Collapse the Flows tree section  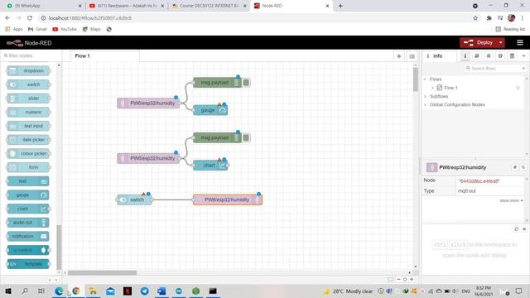(x=425, y=79)
